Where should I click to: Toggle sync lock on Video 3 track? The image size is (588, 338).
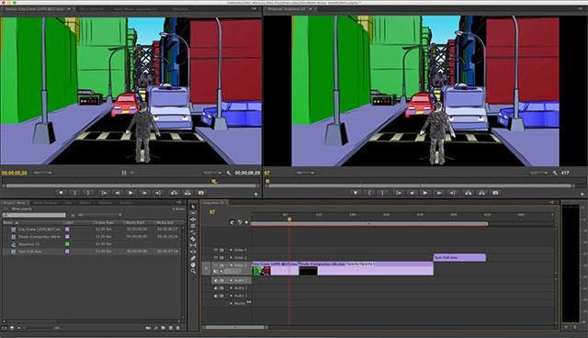[x=221, y=250]
